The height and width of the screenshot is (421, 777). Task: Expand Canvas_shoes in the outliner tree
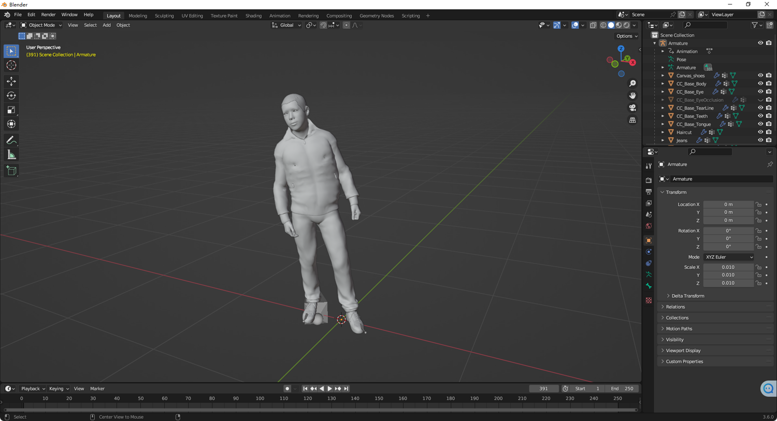click(663, 76)
